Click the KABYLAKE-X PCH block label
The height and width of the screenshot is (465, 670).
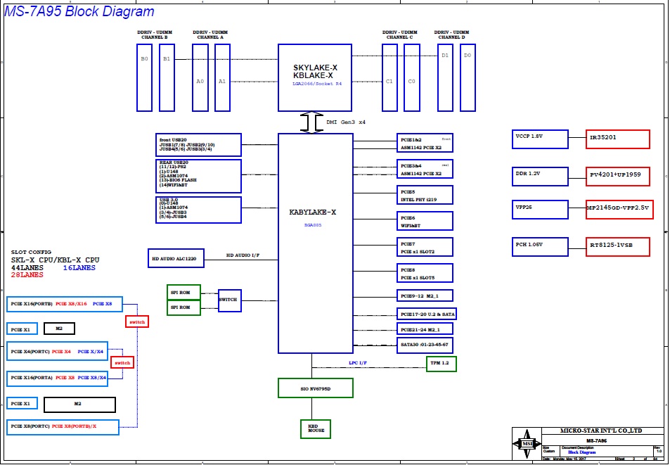[x=312, y=212]
